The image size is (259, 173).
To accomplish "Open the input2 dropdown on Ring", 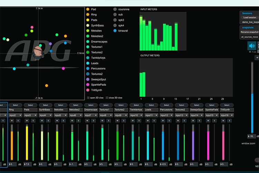I will click(15, 115).
